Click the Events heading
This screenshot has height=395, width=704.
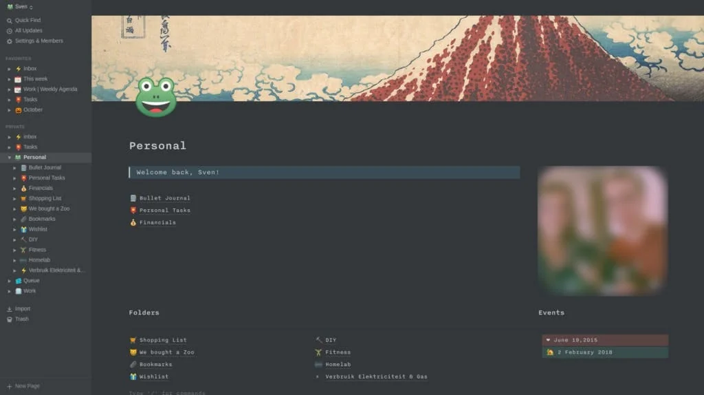point(551,312)
